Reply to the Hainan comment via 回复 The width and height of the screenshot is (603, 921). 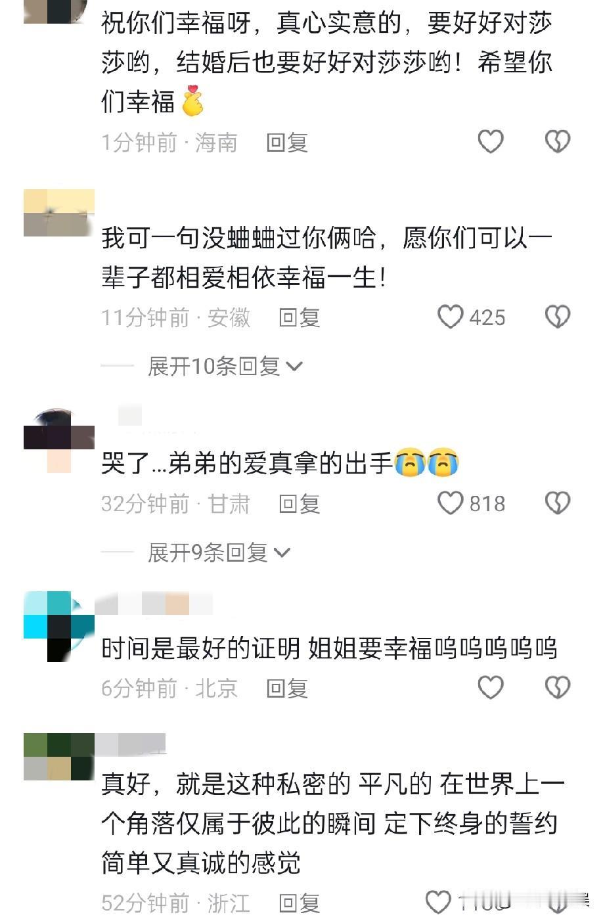[x=287, y=143]
